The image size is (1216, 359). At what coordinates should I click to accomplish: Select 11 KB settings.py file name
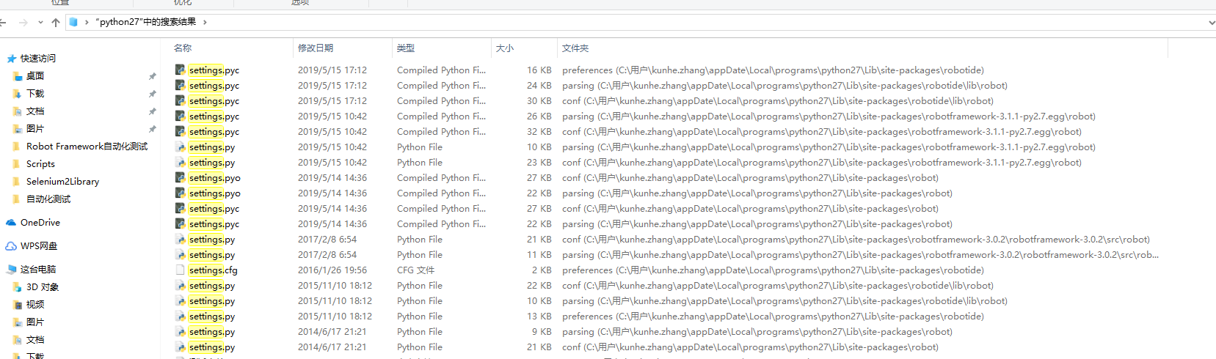pyautogui.click(x=211, y=255)
